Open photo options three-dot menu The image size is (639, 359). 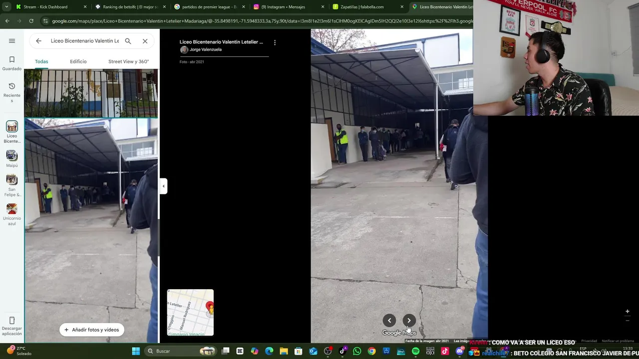(275, 42)
